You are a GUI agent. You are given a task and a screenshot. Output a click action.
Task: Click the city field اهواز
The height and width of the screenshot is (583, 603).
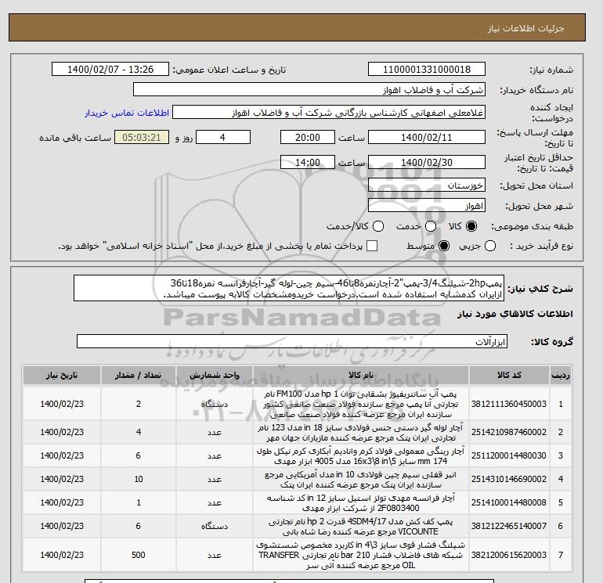427,206
